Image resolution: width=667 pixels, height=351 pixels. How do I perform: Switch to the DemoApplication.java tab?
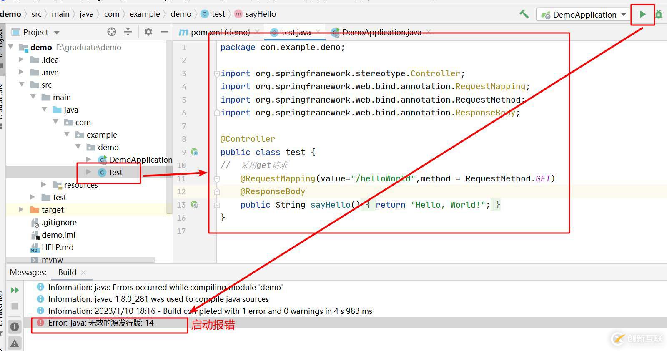point(381,32)
